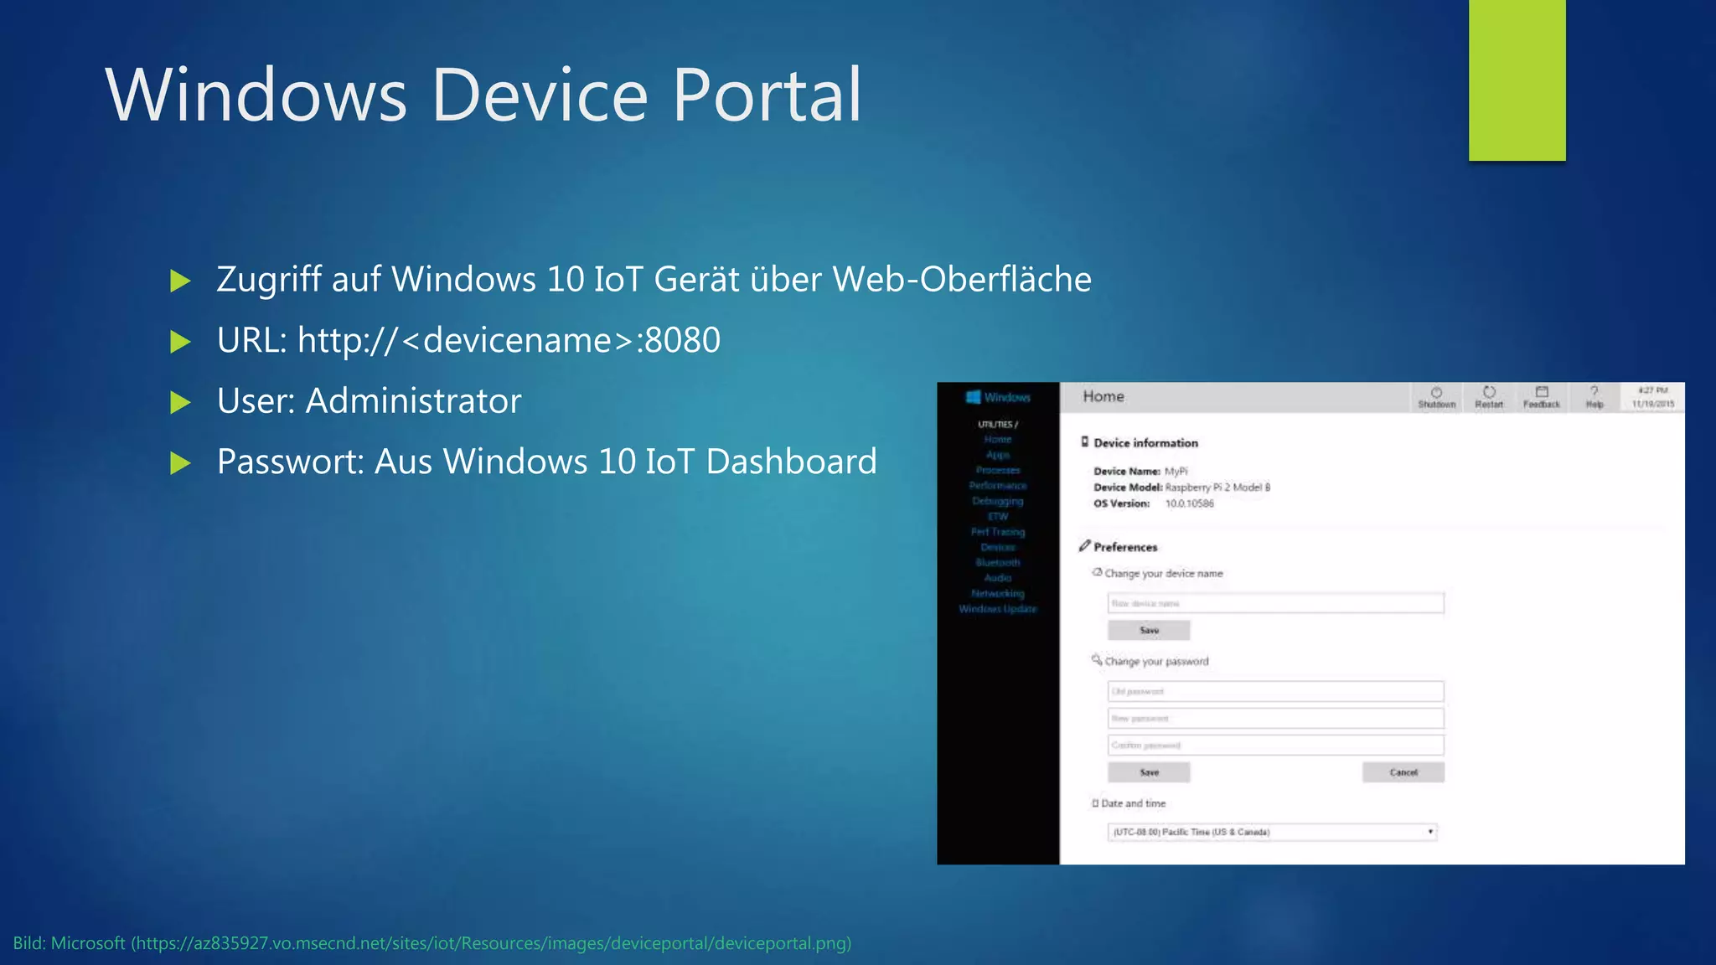
Task: Open Perf Tracing in the sidebar
Action: pyautogui.click(x=998, y=532)
